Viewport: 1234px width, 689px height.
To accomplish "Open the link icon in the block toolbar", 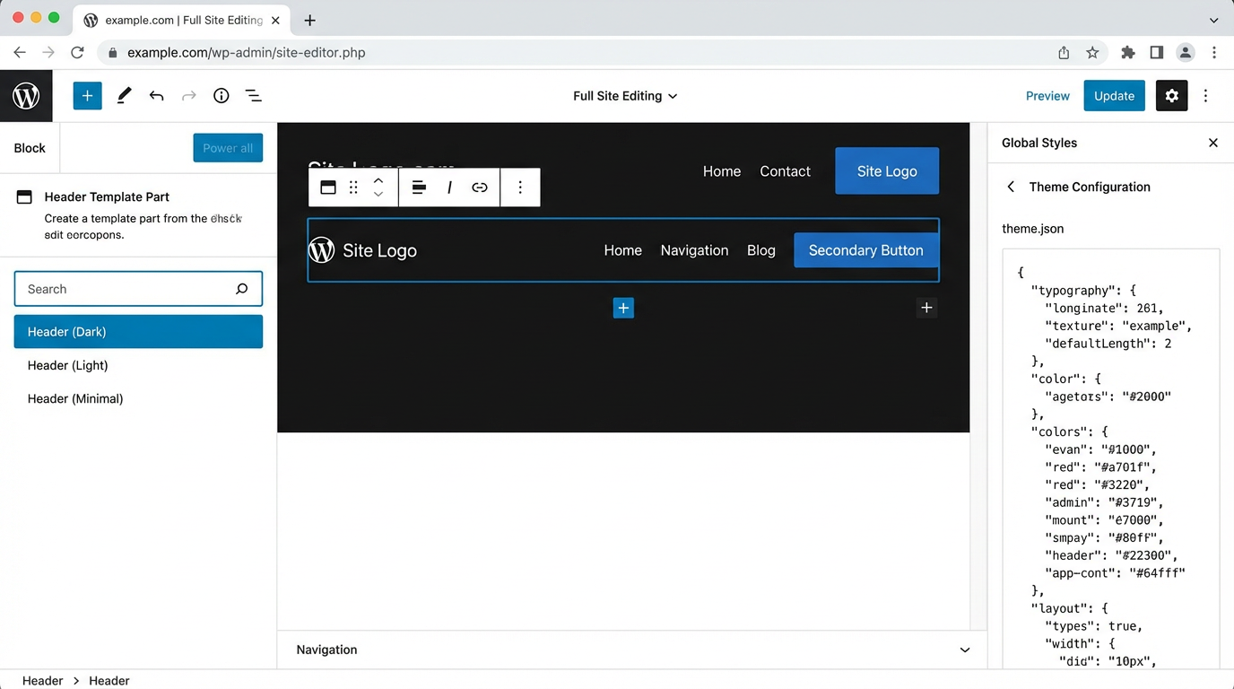I will [x=479, y=187].
